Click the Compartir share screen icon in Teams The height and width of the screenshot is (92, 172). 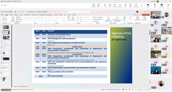(162, 5)
